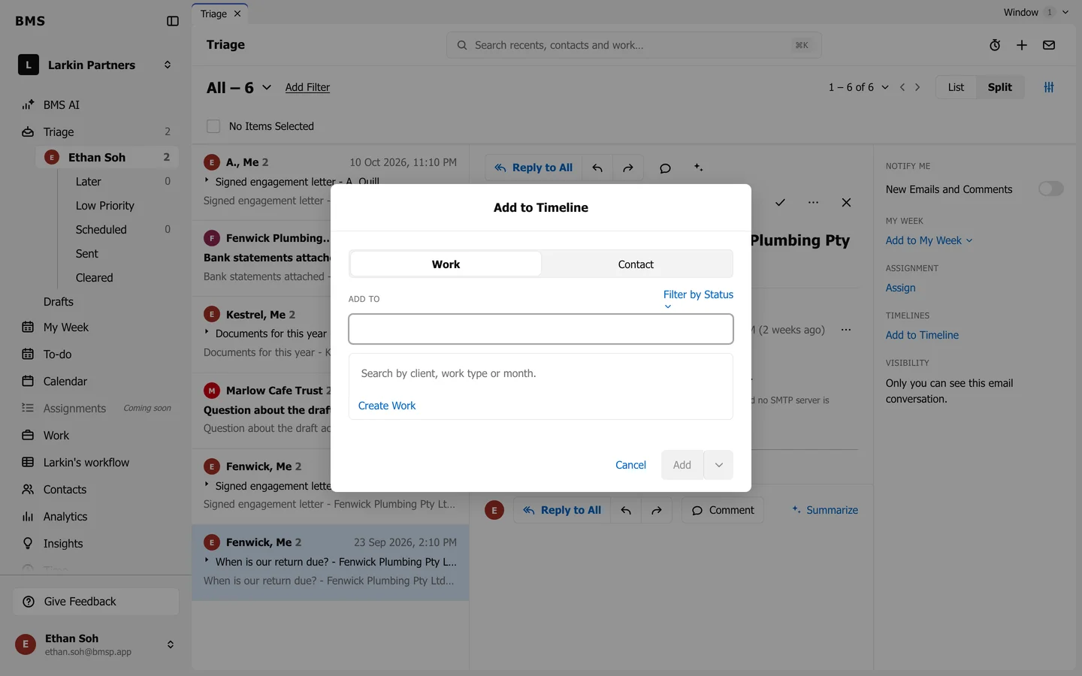Click the Assign link
This screenshot has height=676, width=1082.
900,288
